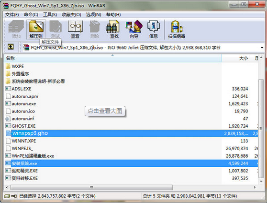Click the ADSL.EXE file icon
This screenshot has width=267, height=203.
[x=8, y=89]
